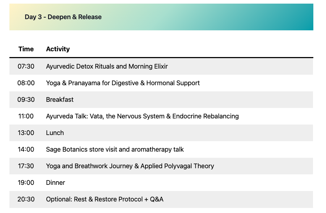The width and height of the screenshot is (326, 213).
Task: Click the Sage Botanics store visit entry
Action: pyautogui.click(x=115, y=149)
